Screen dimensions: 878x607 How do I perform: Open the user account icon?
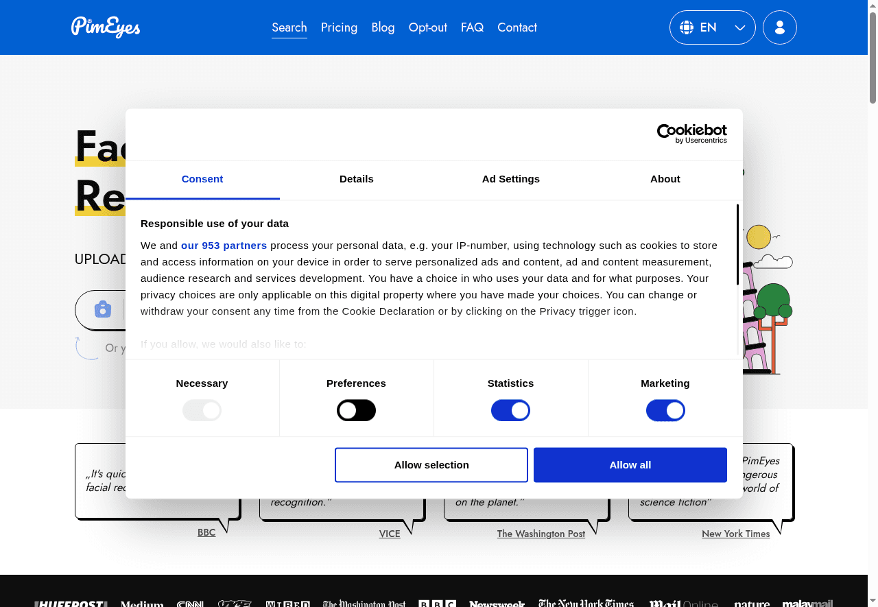tap(779, 27)
